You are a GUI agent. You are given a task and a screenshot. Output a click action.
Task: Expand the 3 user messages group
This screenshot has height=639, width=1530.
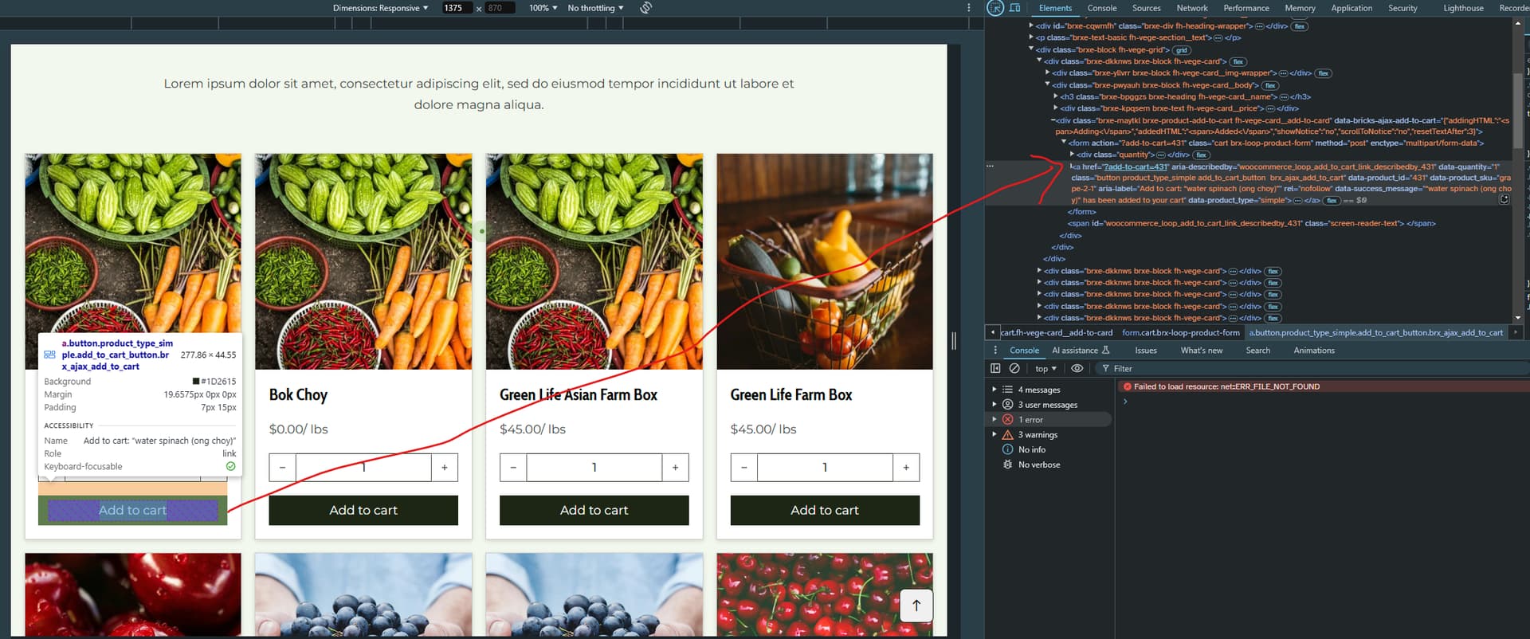994,405
